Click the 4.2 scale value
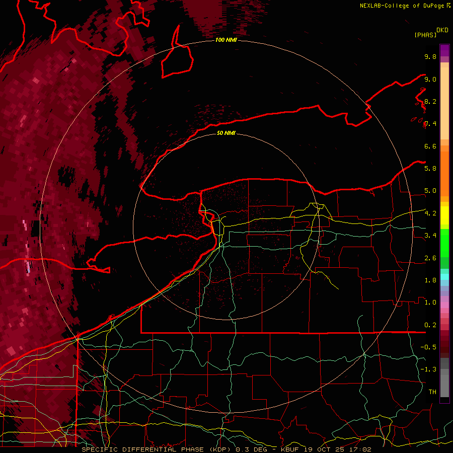Image resolution: width=453 pixels, height=453 pixels. (x=430, y=213)
